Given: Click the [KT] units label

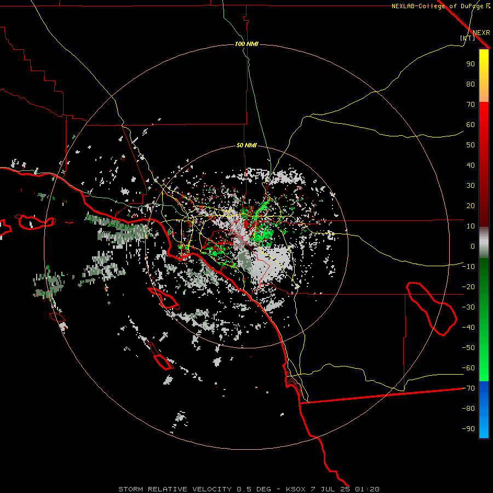Looking at the screenshot, I should (x=467, y=38).
